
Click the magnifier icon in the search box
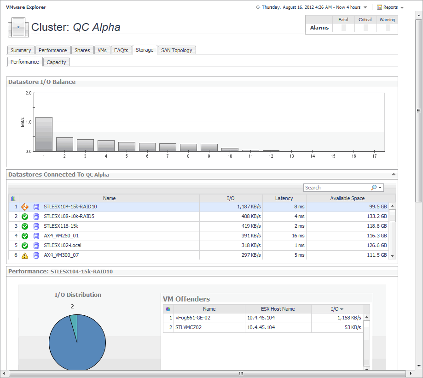click(x=374, y=188)
